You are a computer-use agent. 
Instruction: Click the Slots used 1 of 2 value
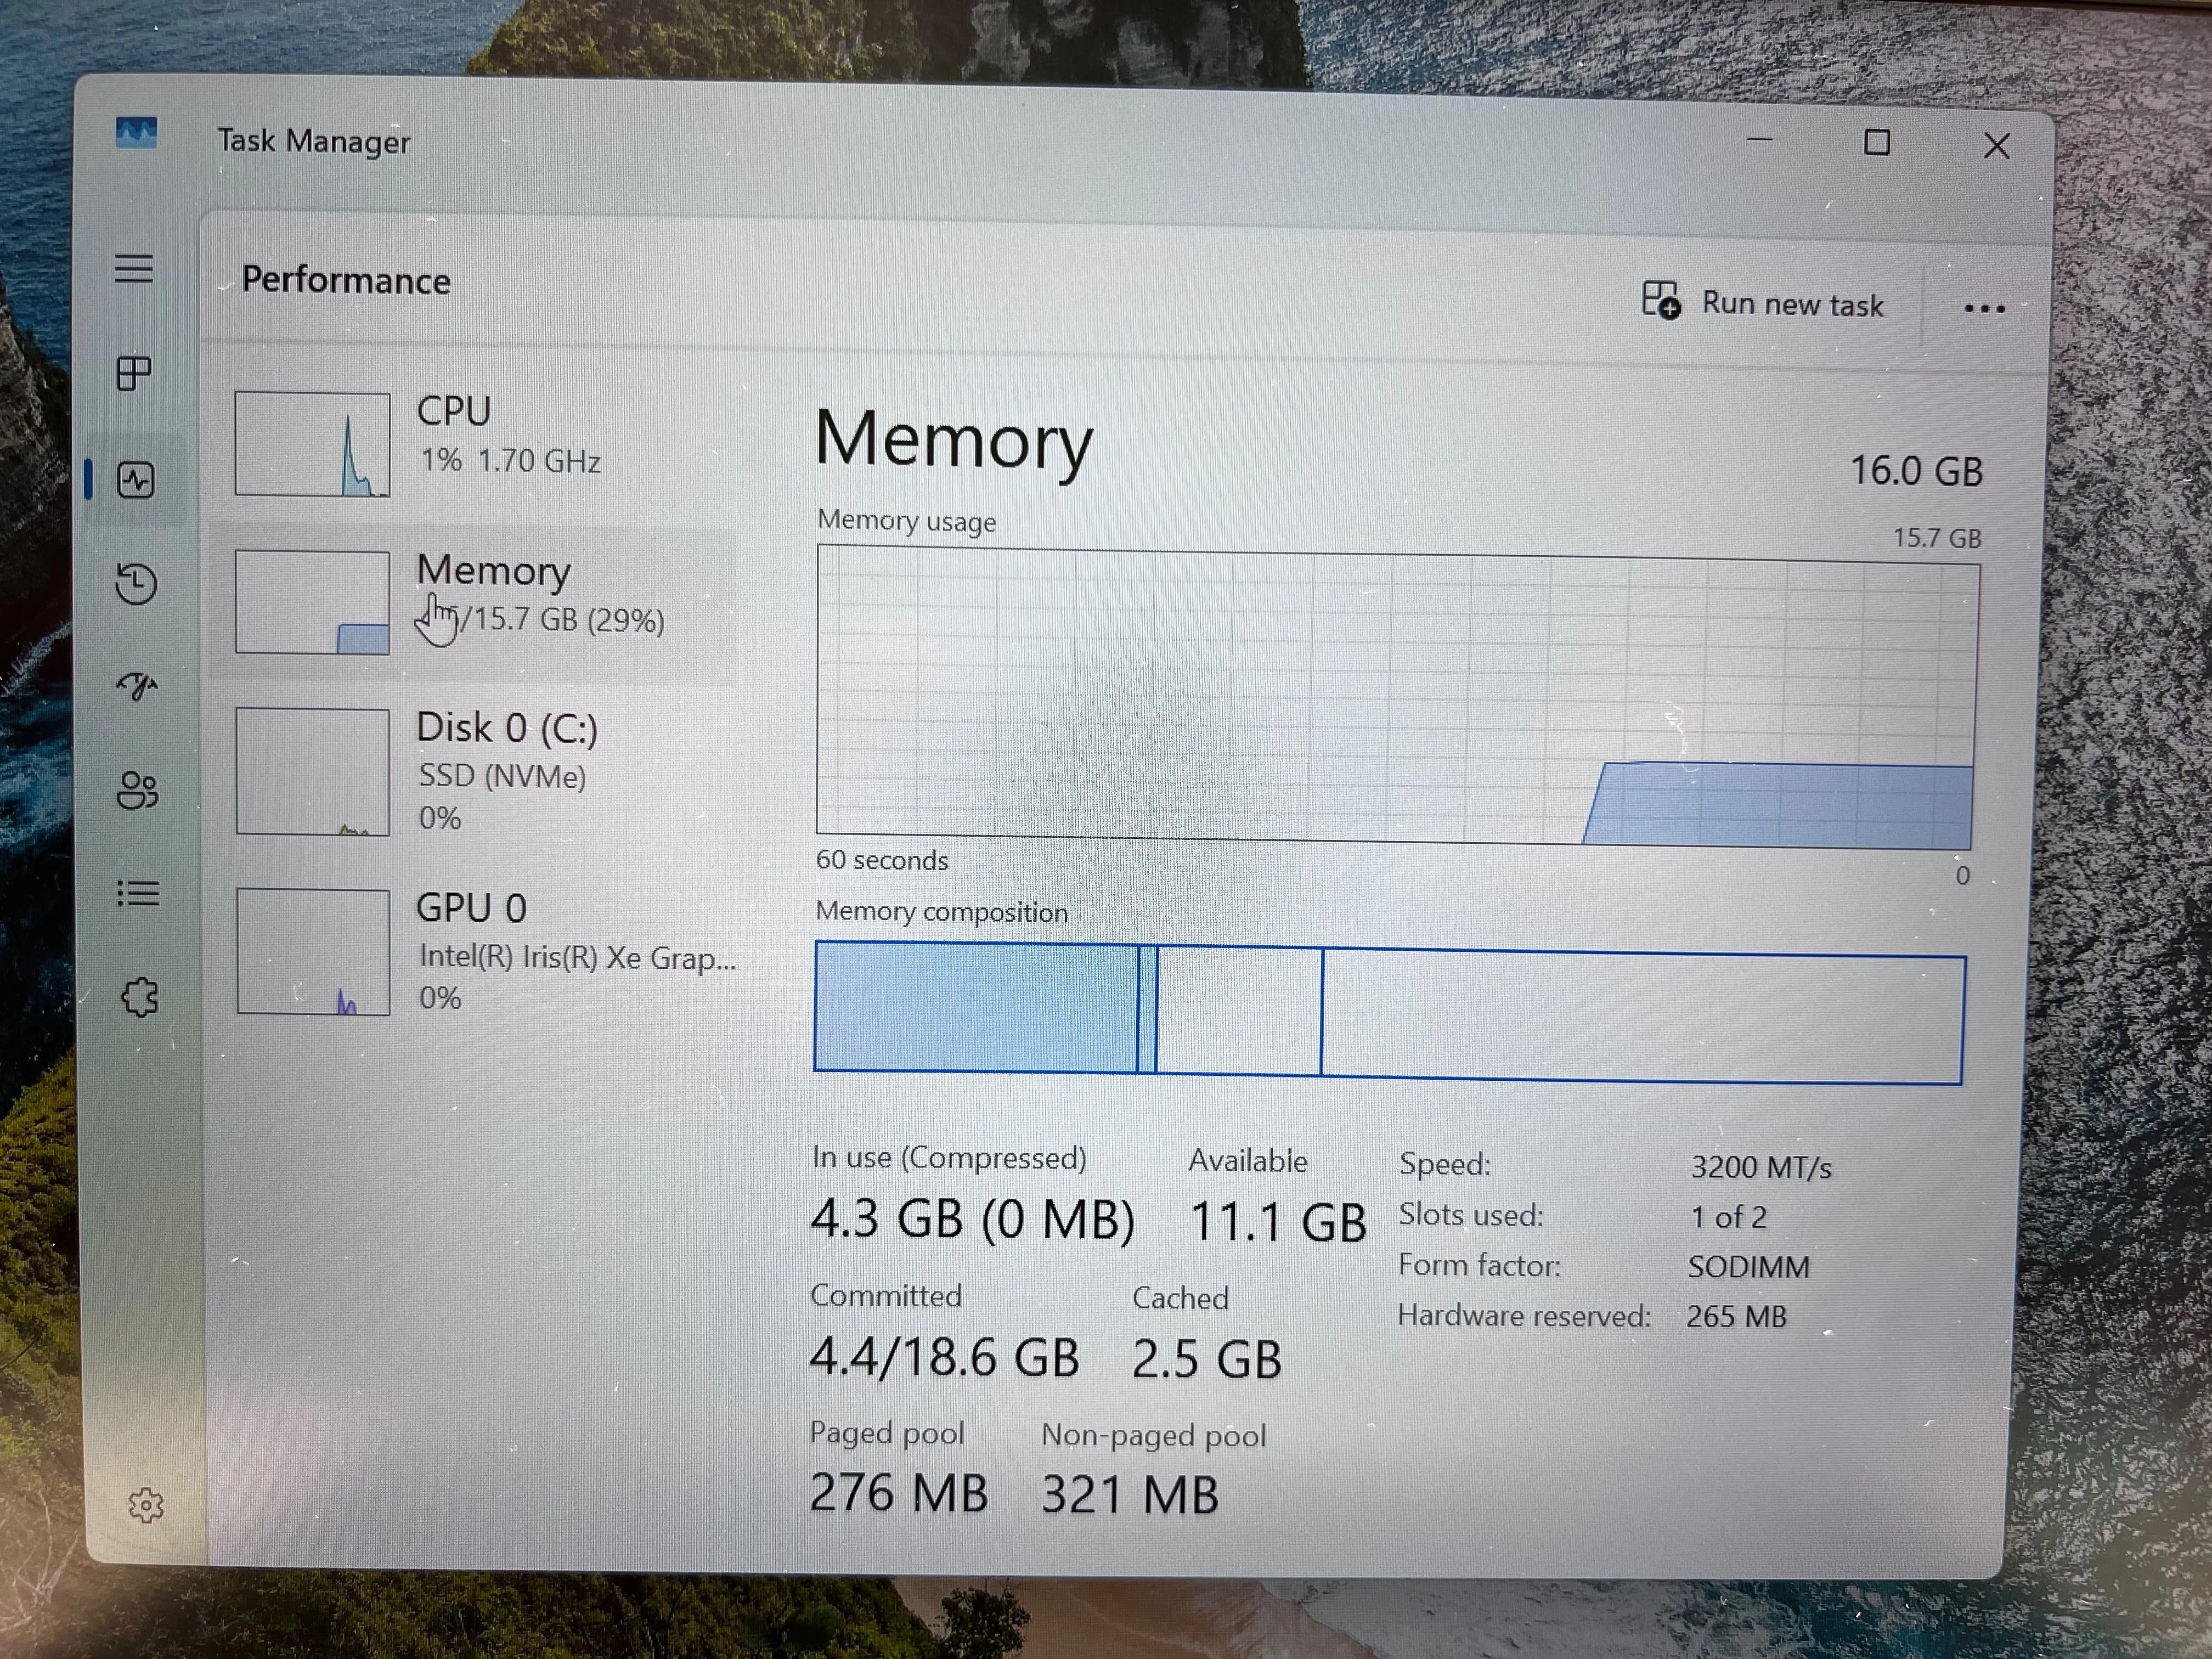coord(1728,1217)
